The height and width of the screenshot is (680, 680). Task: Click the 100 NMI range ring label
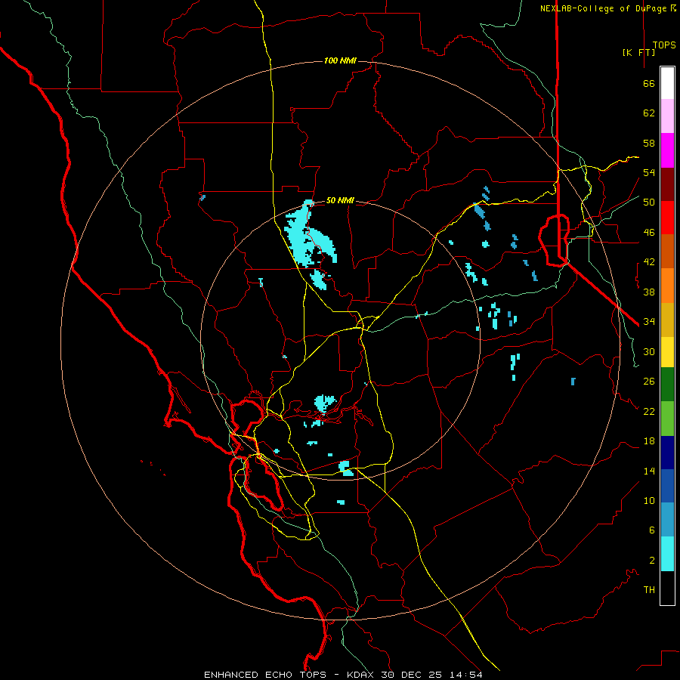pyautogui.click(x=340, y=60)
